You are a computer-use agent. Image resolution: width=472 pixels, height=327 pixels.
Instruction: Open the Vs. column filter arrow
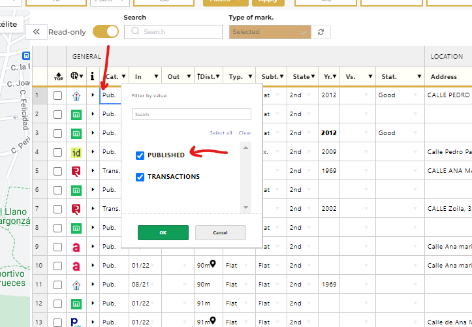tap(370, 76)
